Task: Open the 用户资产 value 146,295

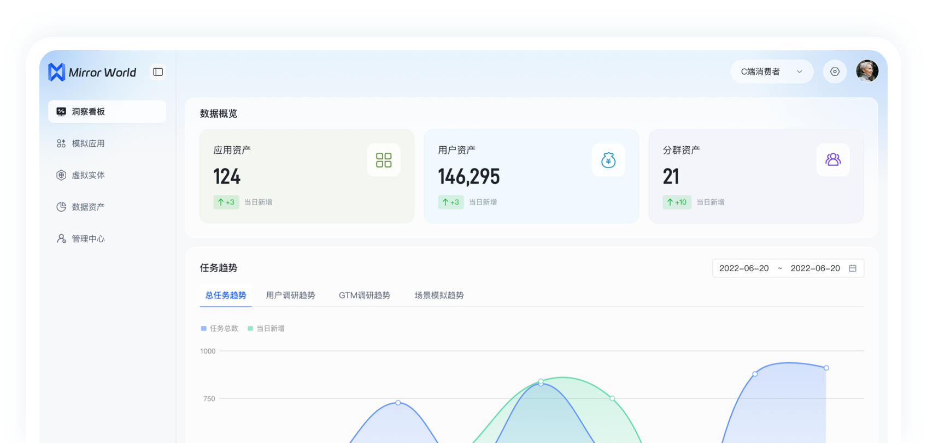Action: click(x=469, y=177)
